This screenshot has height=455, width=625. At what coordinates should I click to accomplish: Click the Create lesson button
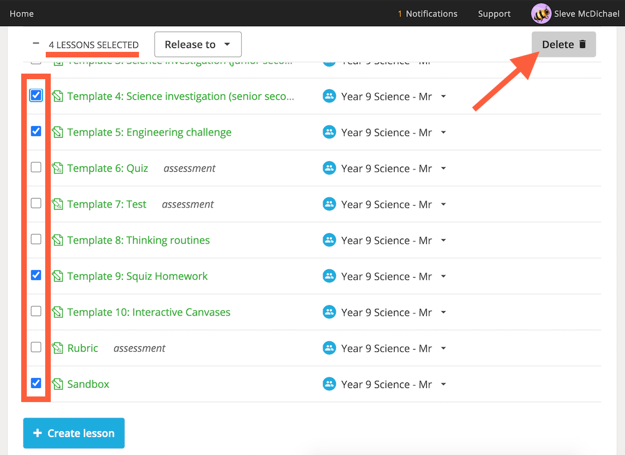(74, 433)
